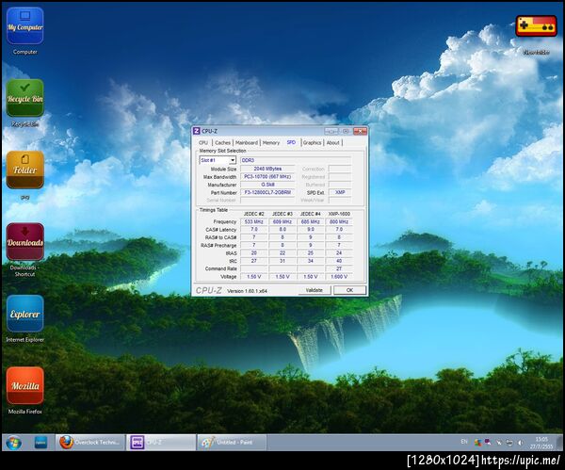
Task: Click the network tray icon
Action: [509, 443]
